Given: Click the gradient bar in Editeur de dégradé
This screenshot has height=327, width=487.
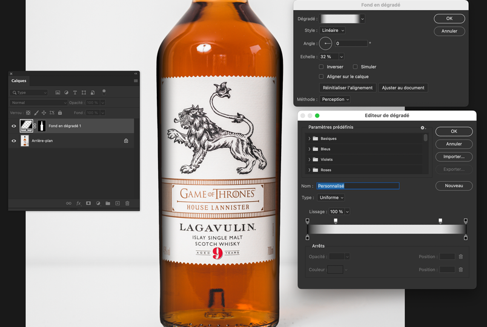Looking at the screenshot, I should click(386, 229).
